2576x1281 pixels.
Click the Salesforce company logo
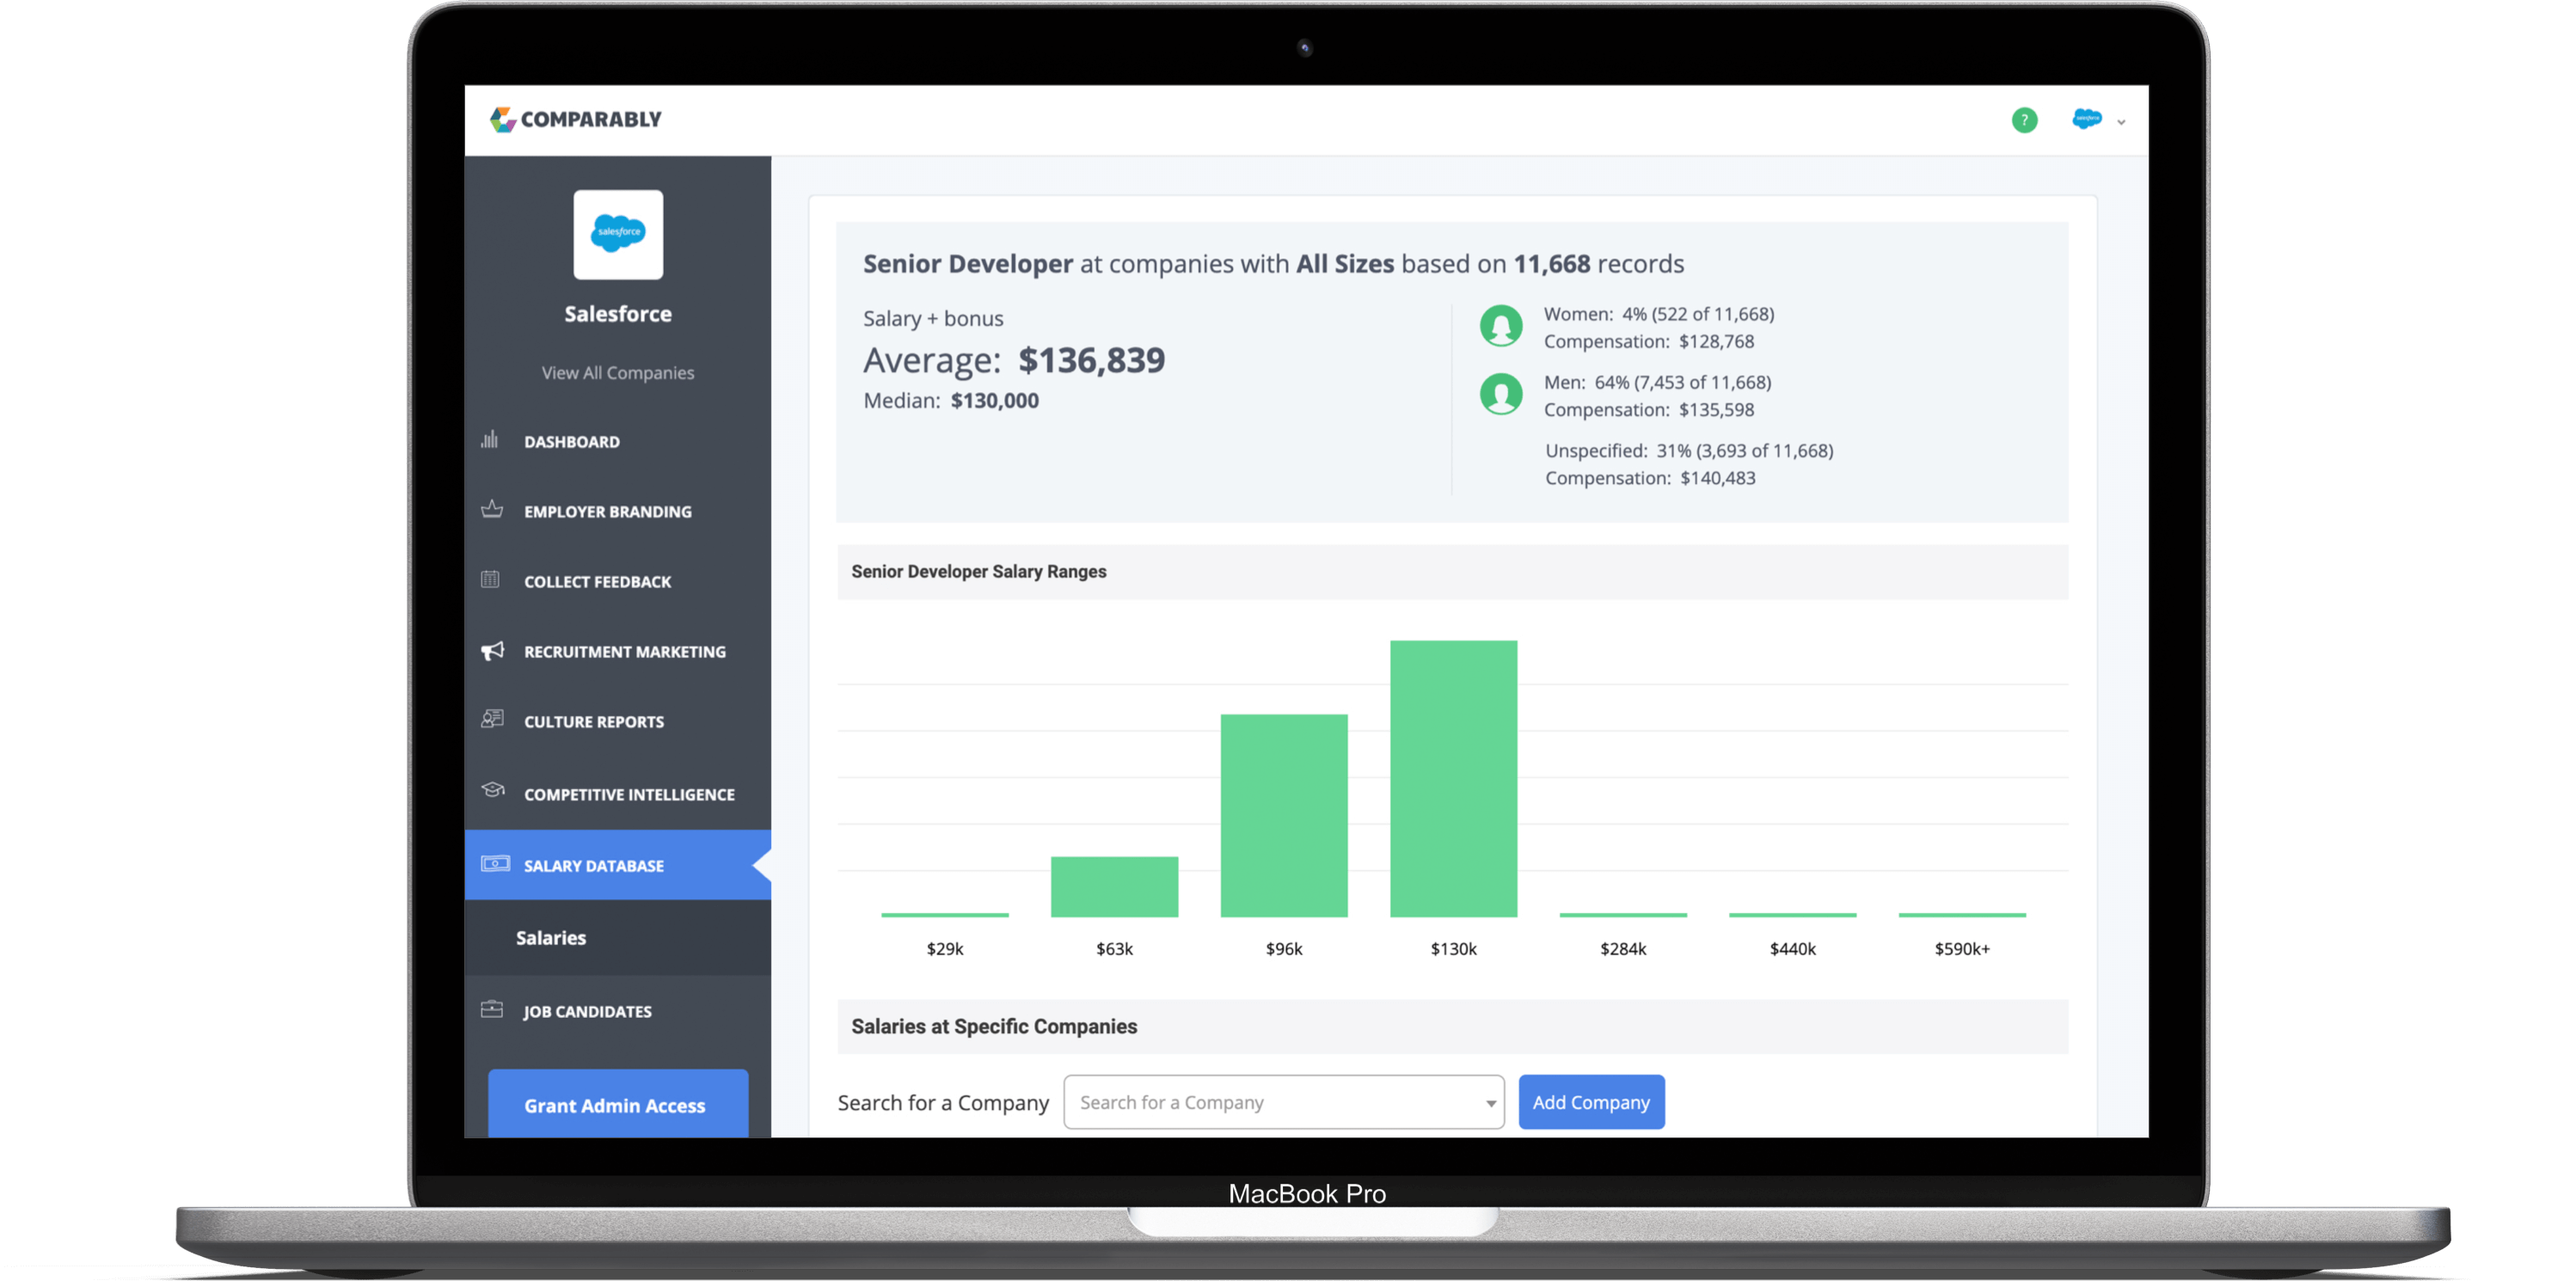coord(617,234)
